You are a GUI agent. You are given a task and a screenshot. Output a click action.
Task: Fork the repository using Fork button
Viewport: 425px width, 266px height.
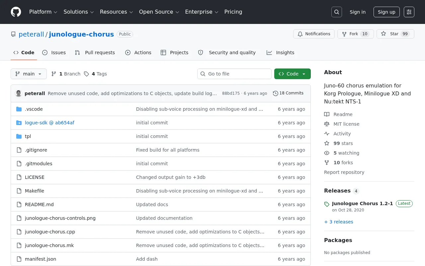pyautogui.click(x=356, y=34)
